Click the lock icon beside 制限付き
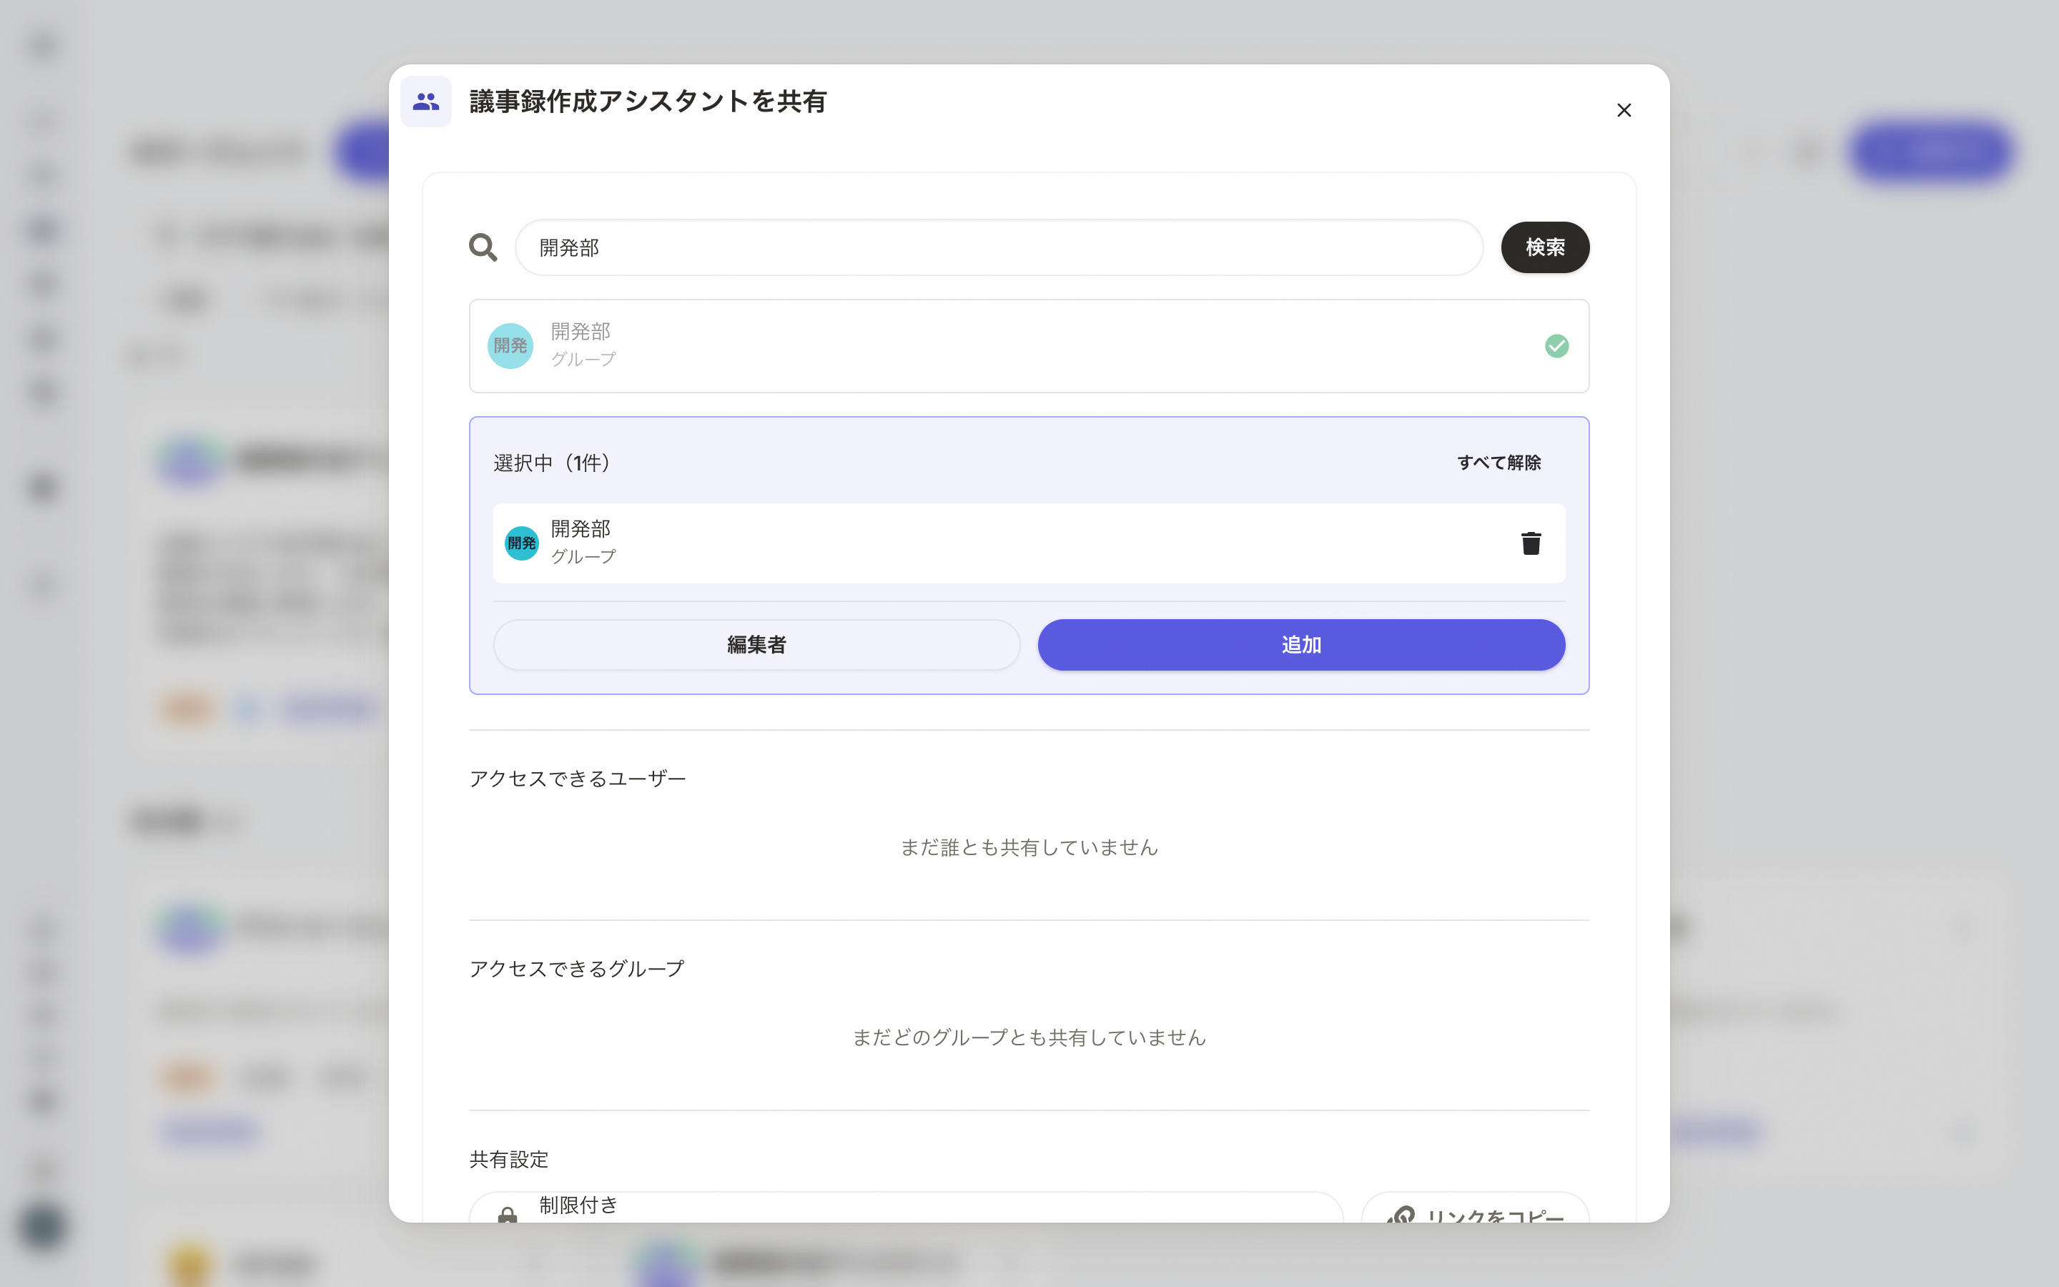The width and height of the screenshot is (2059, 1287). click(507, 1215)
